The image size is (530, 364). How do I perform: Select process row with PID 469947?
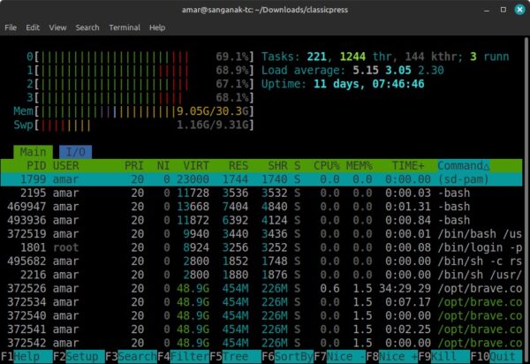click(261, 207)
